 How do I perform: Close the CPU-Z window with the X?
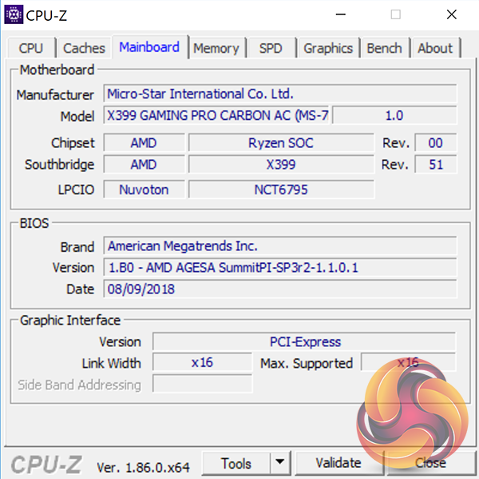pos(452,14)
